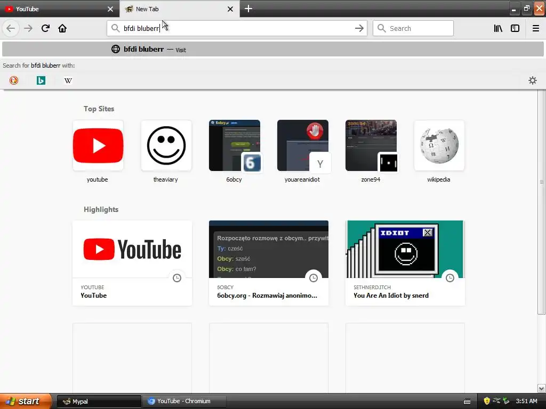Click the Top Sites heading

click(x=99, y=109)
